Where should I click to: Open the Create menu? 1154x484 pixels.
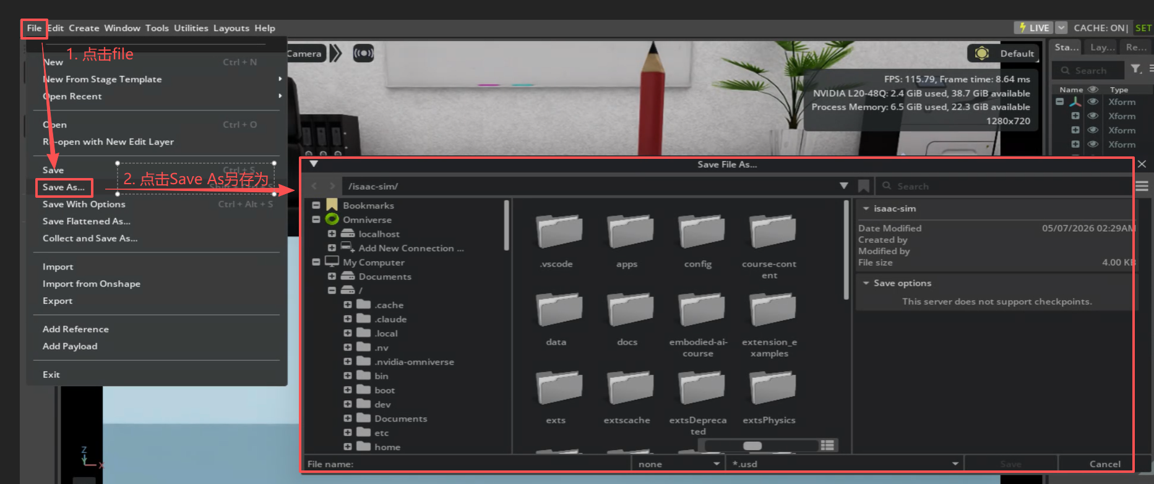[x=84, y=28]
